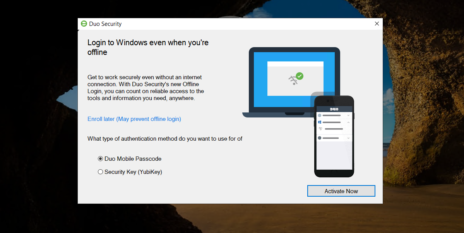Click the offline Wi-Fi checkmark icon on laptop
Image resolution: width=464 pixels, height=233 pixels.
(x=296, y=78)
